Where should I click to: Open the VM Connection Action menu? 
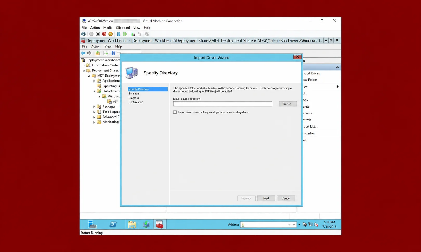(x=95, y=28)
